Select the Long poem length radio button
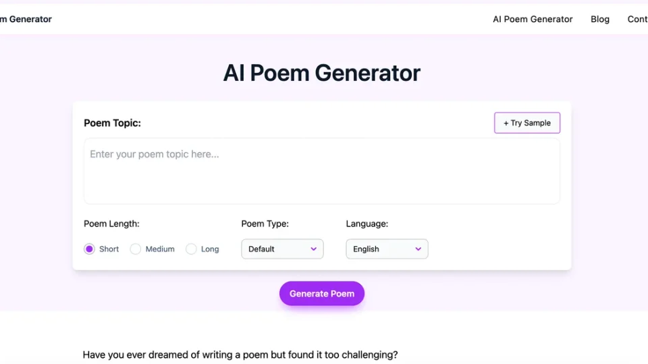Viewport: 648px width, 364px height. point(192,249)
